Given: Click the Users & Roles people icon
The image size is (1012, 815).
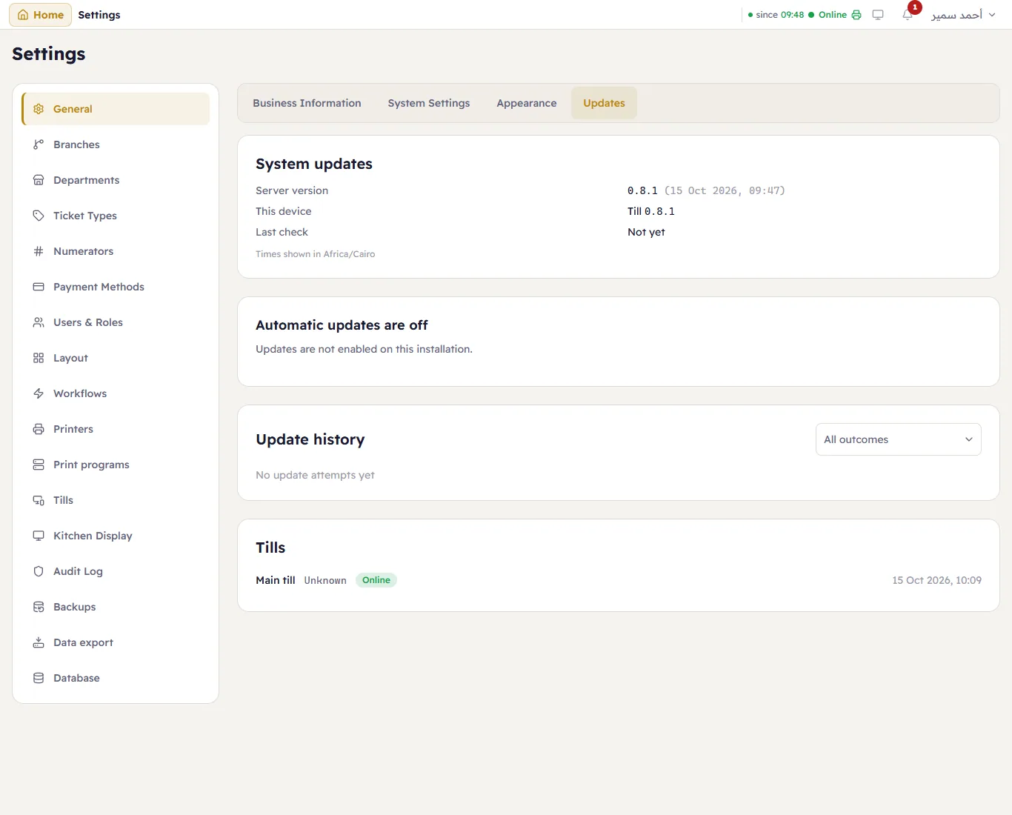Looking at the screenshot, I should pyautogui.click(x=39, y=322).
